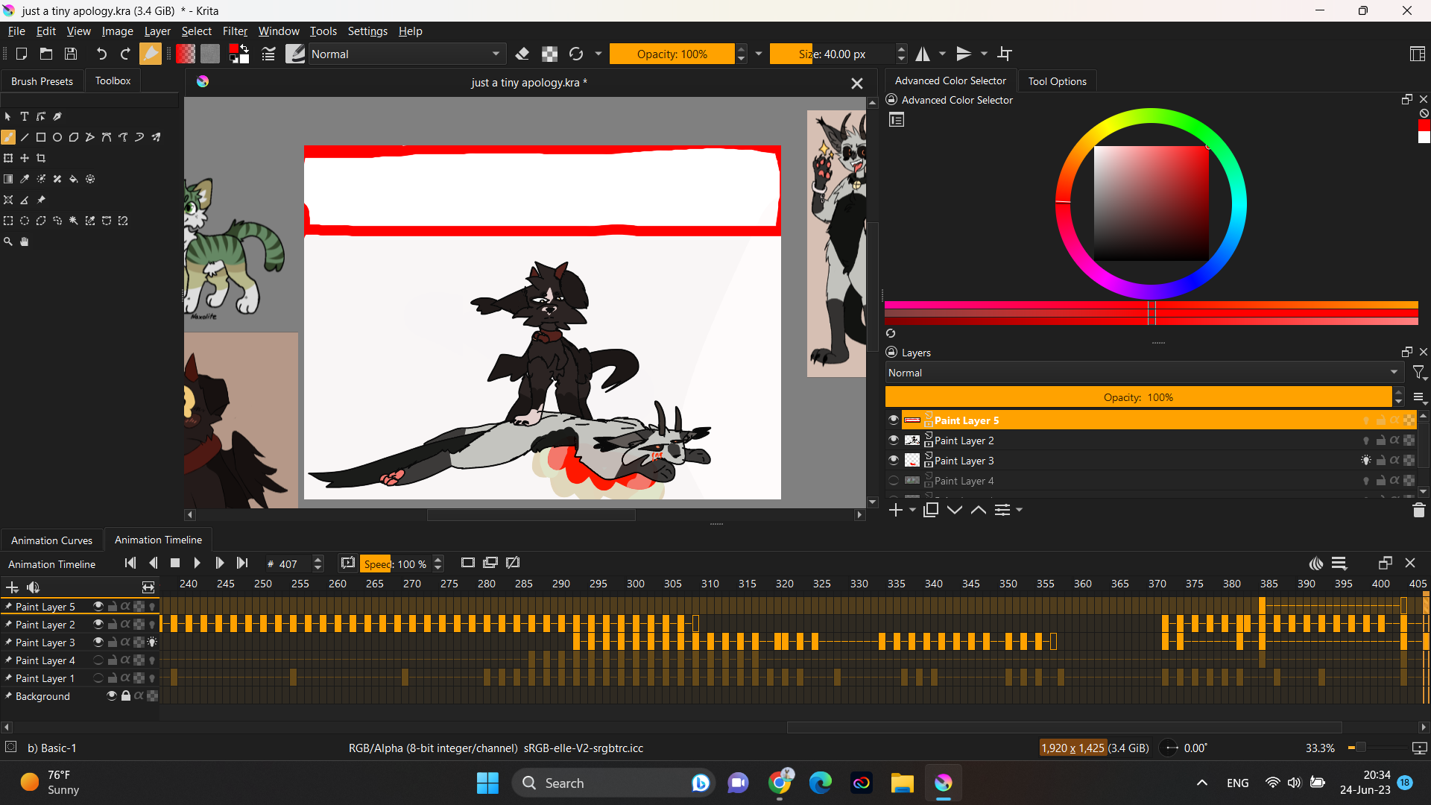The width and height of the screenshot is (1431, 805).
Task: Delete layer with trash icon
Action: [x=1418, y=510]
